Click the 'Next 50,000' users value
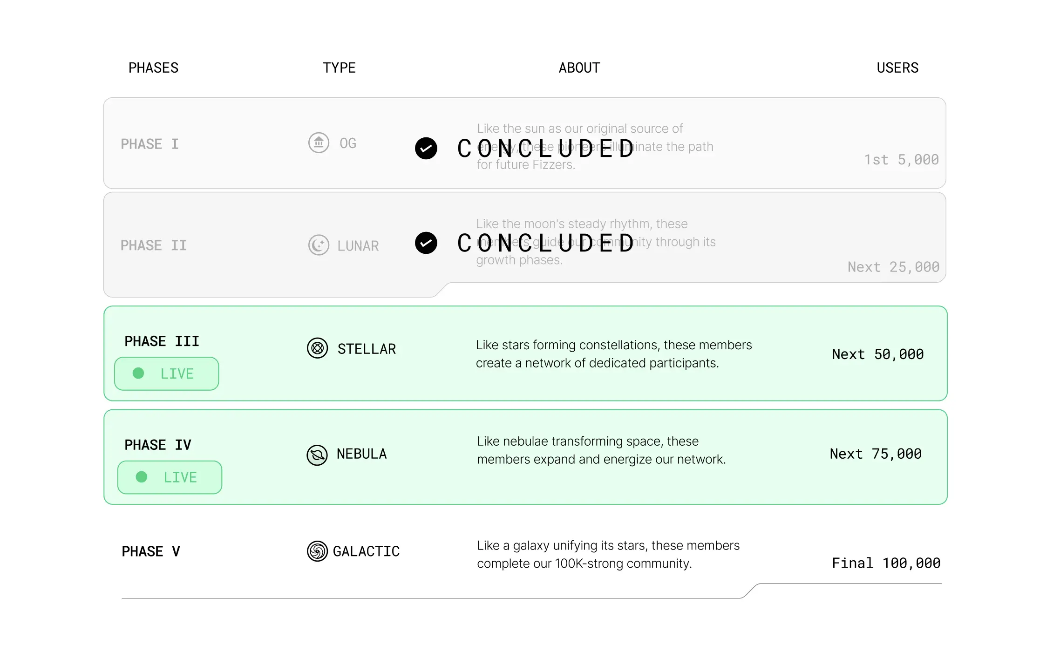 [877, 354]
